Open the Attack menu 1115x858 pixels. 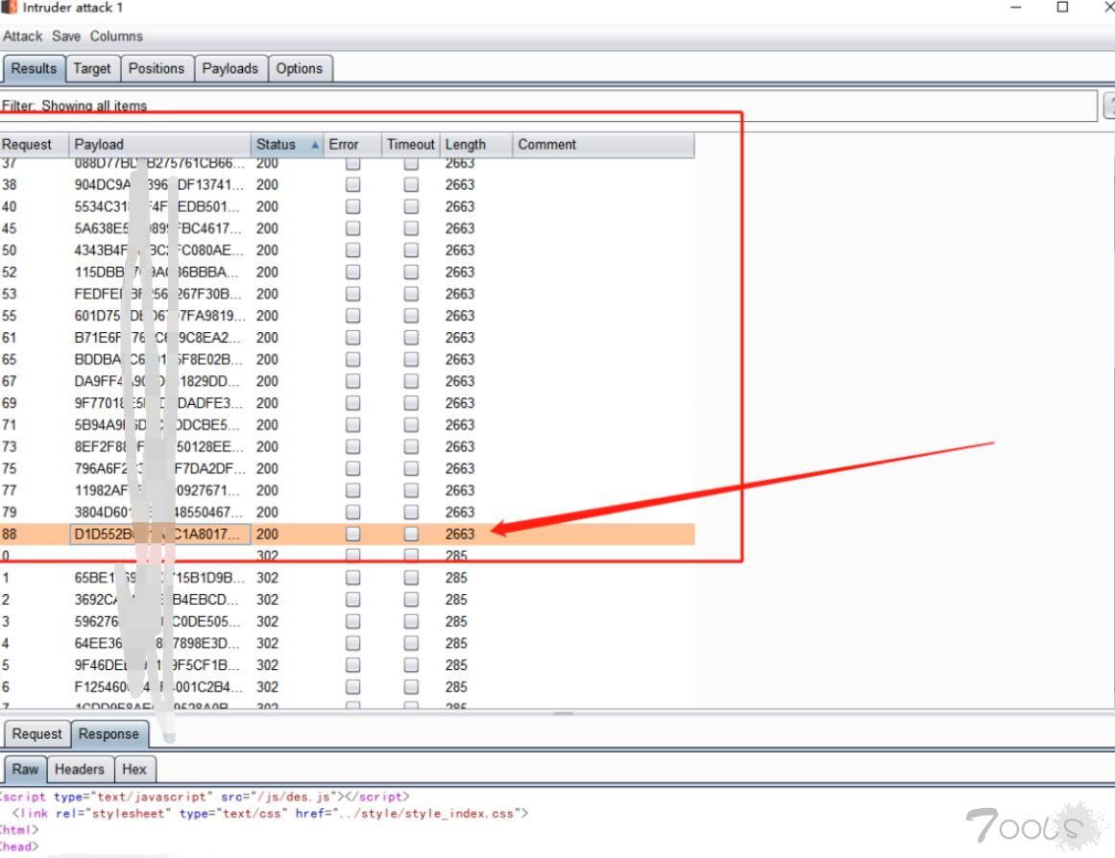(x=23, y=36)
